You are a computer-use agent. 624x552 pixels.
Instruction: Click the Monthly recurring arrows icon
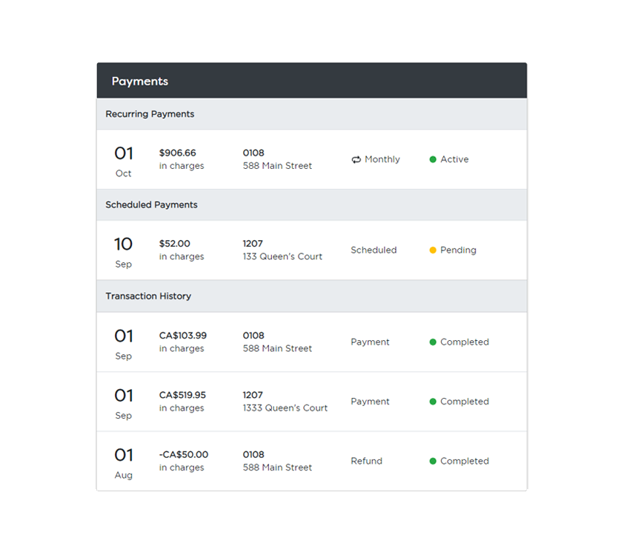(356, 159)
